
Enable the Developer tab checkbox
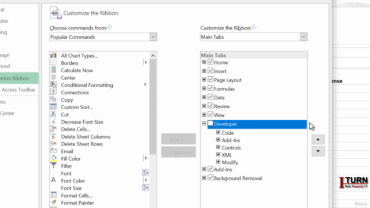click(x=210, y=123)
